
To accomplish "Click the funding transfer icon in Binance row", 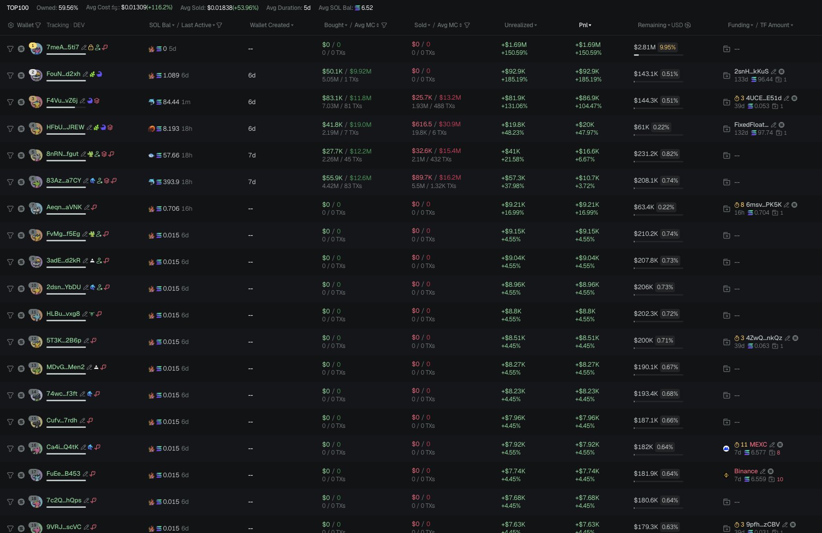I will point(726,475).
